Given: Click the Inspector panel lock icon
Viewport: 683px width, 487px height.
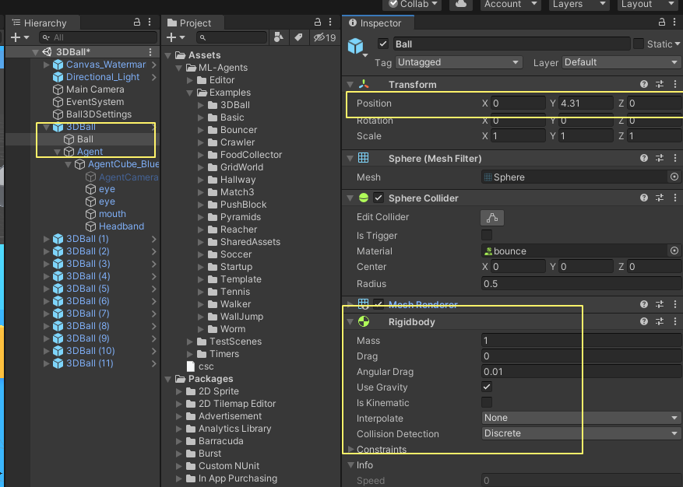Looking at the screenshot, I should [662, 22].
